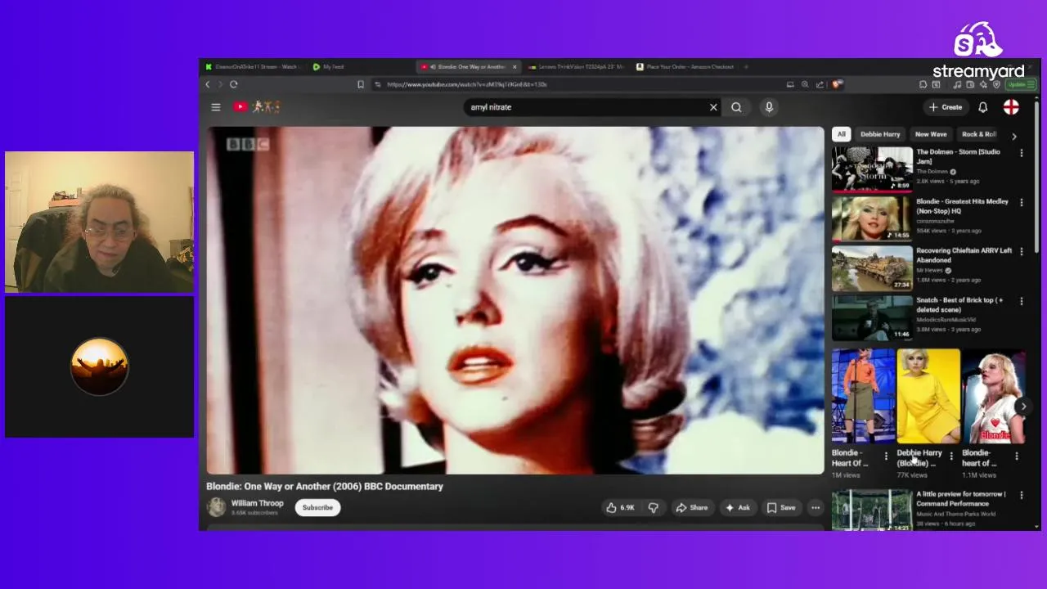
Task: Click the Brave shields icon
Action: [837, 84]
